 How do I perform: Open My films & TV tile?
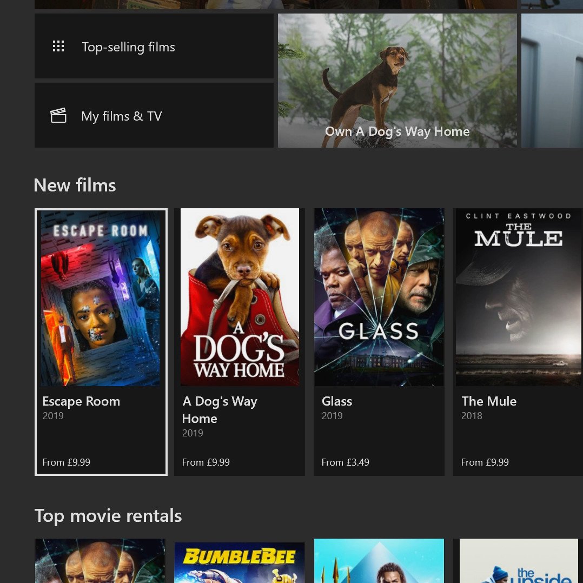pyautogui.click(x=154, y=115)
